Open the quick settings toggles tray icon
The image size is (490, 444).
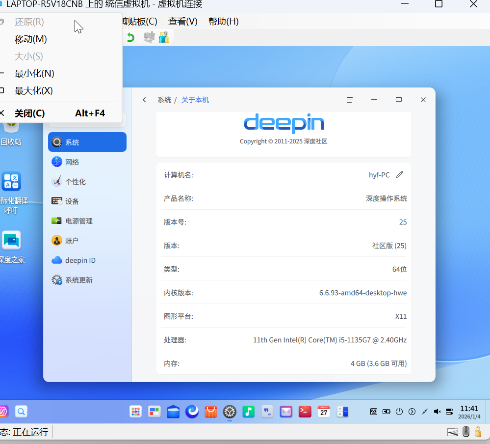(449, 412)
